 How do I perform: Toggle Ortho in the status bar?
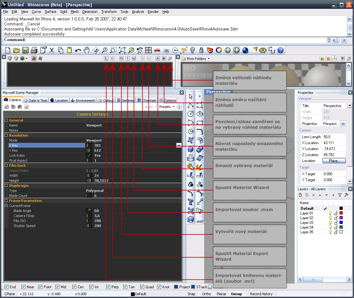click(x=206, y=294)
